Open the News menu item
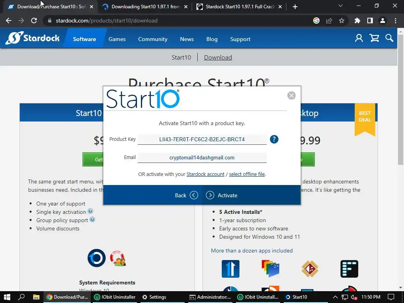 point(187,39)
